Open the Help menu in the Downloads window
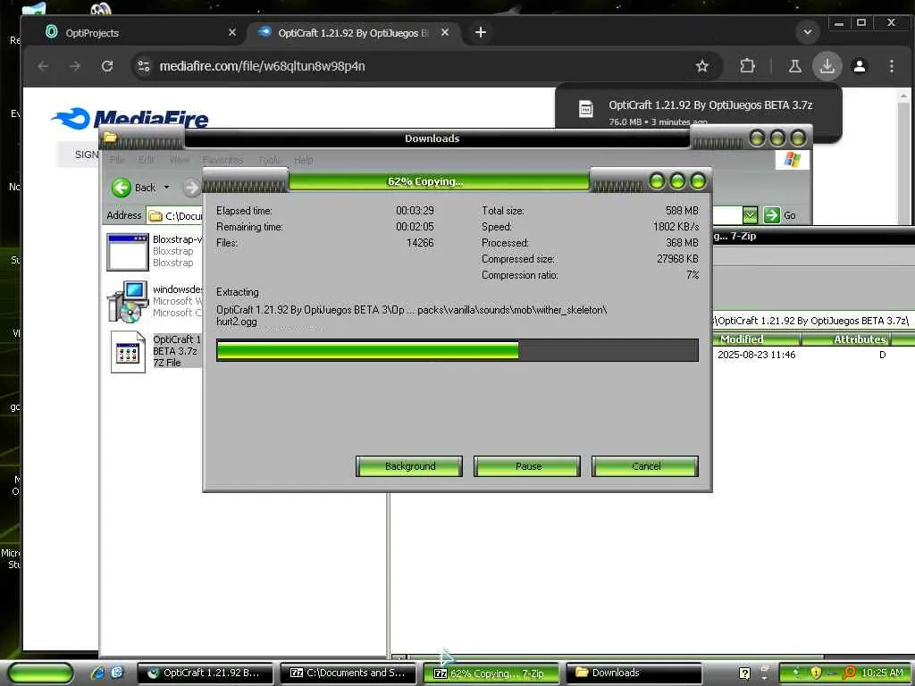This screenshot has width=915, height=686. (x=303, y=160)
